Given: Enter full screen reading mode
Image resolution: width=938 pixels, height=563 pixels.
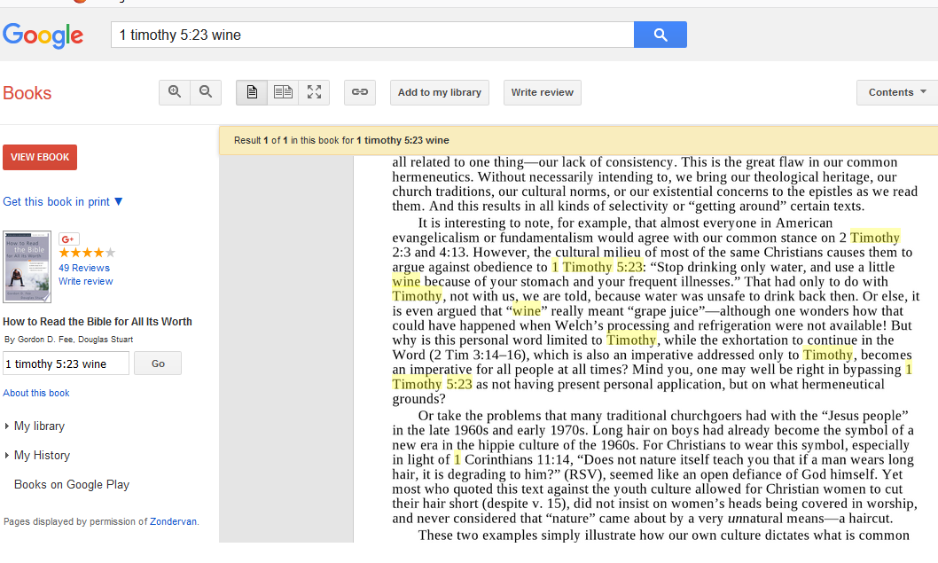Looking at the screenshot, I should pyautogui.click(x=314, y=92).
